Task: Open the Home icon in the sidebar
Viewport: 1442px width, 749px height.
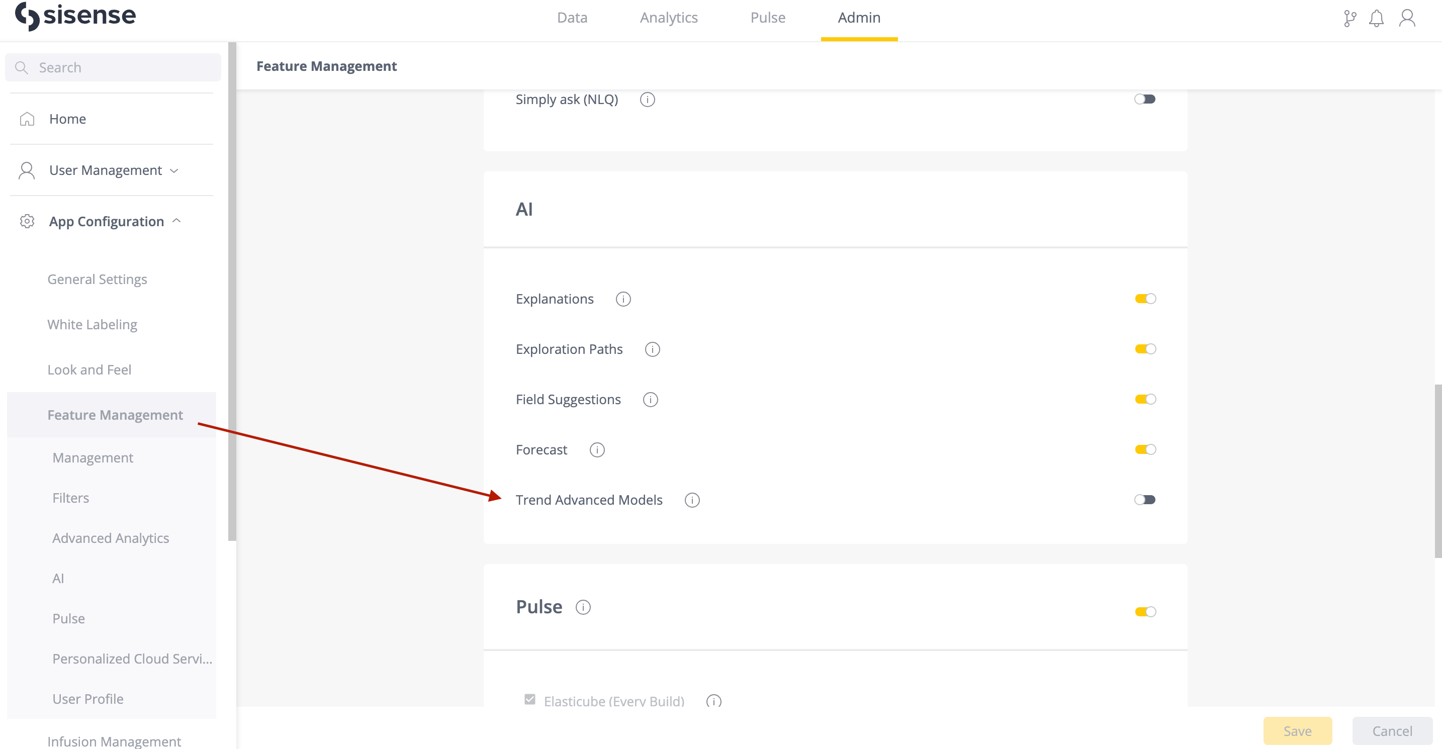Action: (x=26, y=118)
